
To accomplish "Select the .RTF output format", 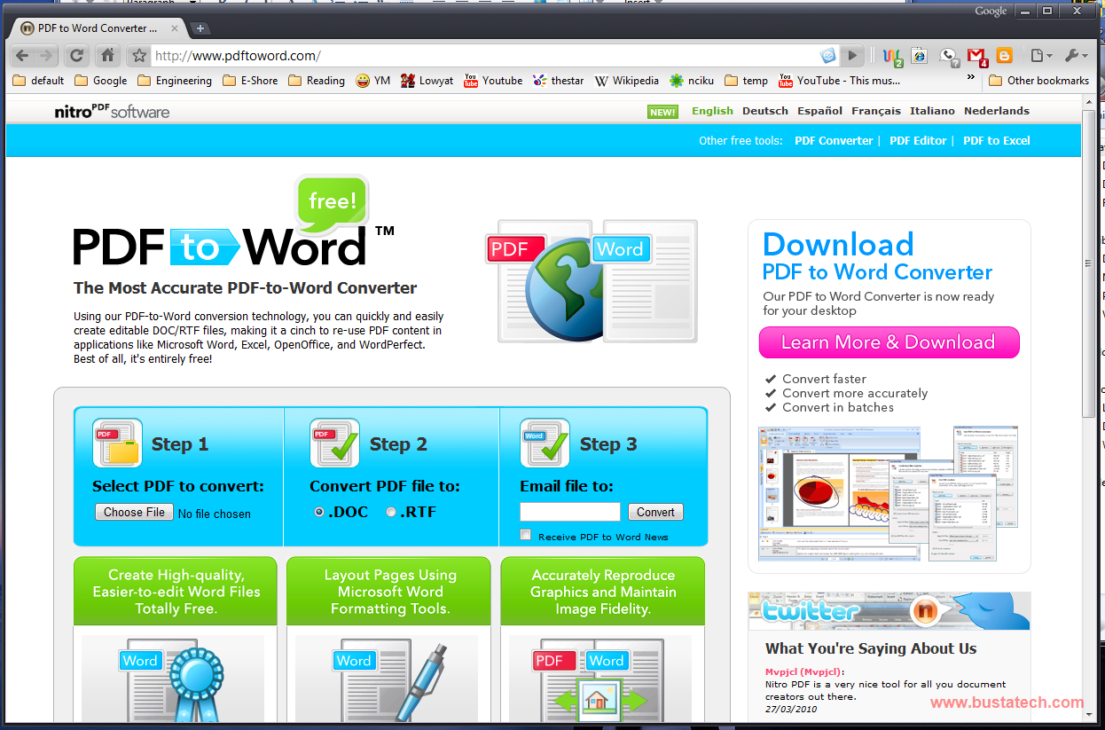I will (x=391, y=512).
